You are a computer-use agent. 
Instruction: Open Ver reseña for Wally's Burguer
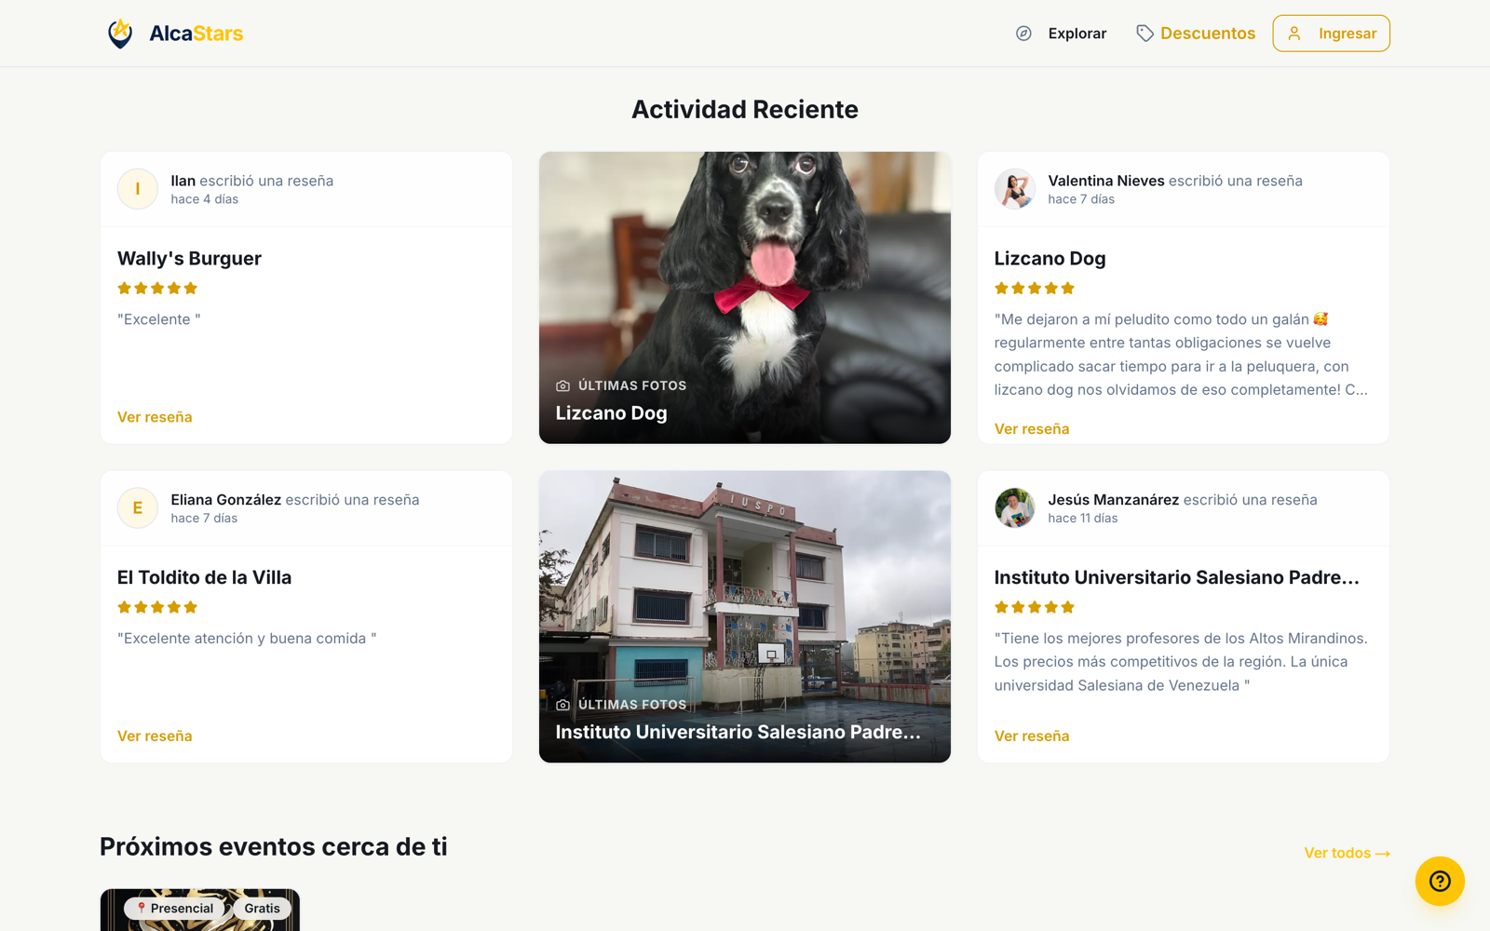pos(155,417)
